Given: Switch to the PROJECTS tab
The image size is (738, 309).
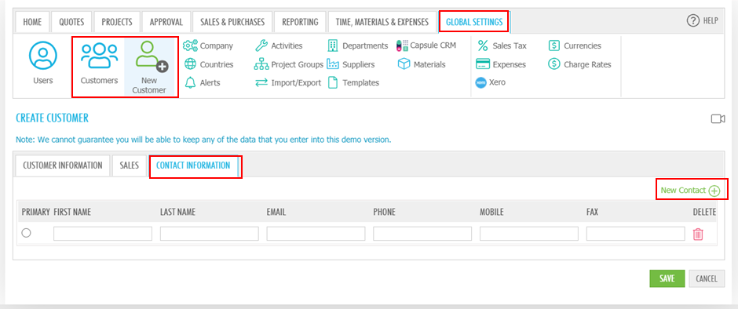Looking at the screenshot, I should coord(117,22).
